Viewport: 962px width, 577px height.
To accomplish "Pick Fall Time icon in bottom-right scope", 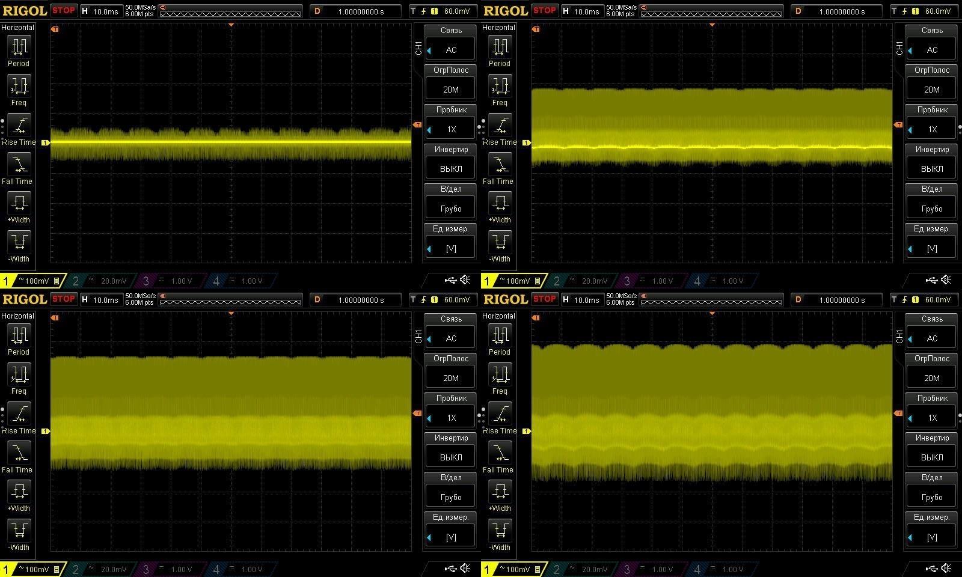I will (x=500, y=453).
